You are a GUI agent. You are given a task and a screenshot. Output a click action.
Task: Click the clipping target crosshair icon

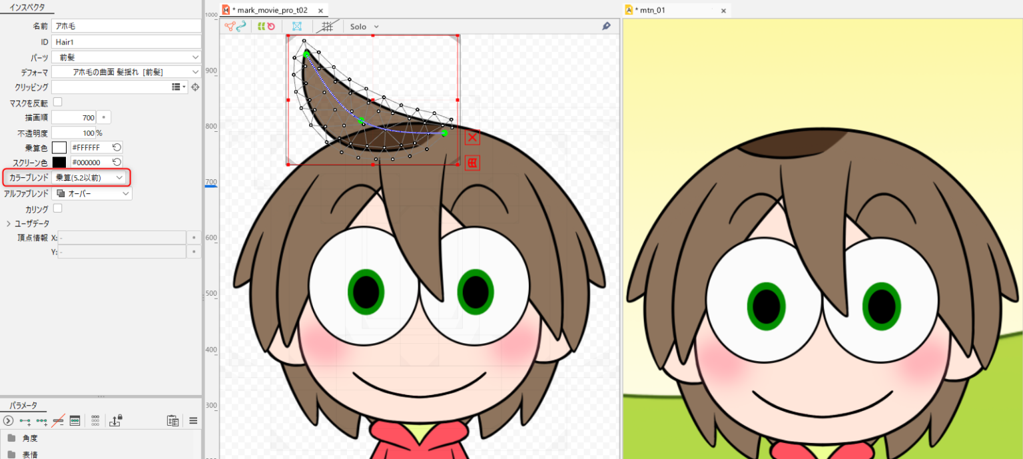point(195,87)
